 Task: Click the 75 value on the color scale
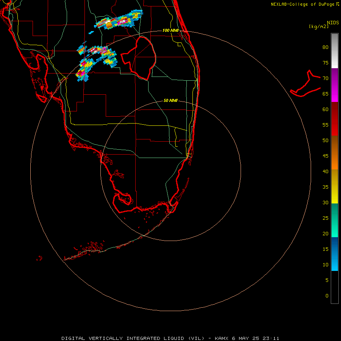click(325, 63)
